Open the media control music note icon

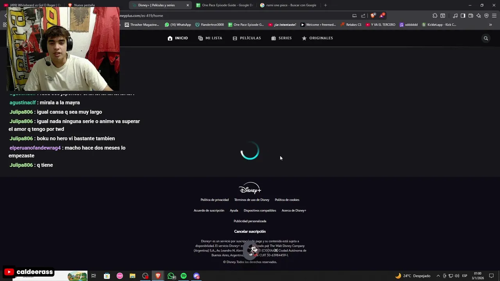(455, 16)
